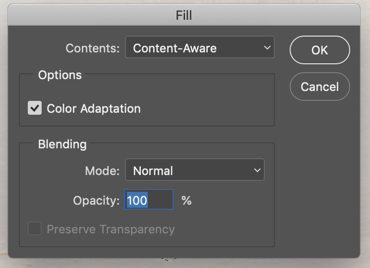The image size is (370, 268).
Task: Click the "Mode:" label
Action: pos(102,171)
